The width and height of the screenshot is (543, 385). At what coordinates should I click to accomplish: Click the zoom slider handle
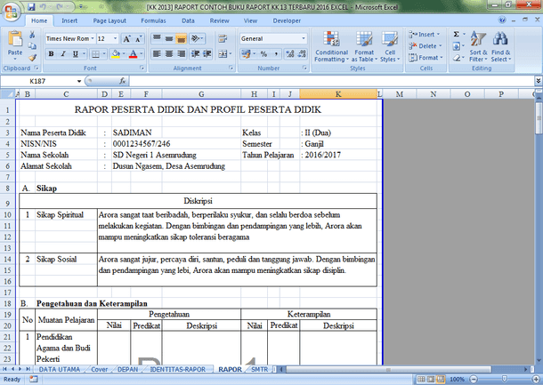click(x=505, y=379)
